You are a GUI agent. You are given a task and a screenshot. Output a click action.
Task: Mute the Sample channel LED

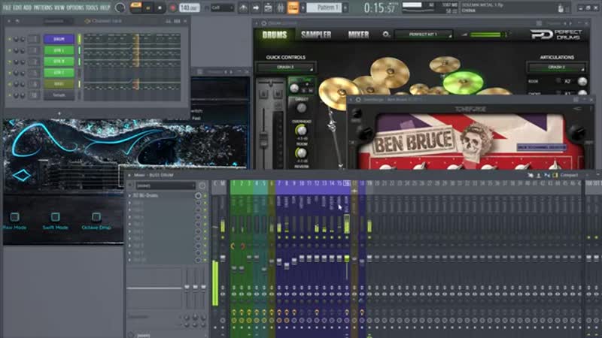(x=10, y=95)
